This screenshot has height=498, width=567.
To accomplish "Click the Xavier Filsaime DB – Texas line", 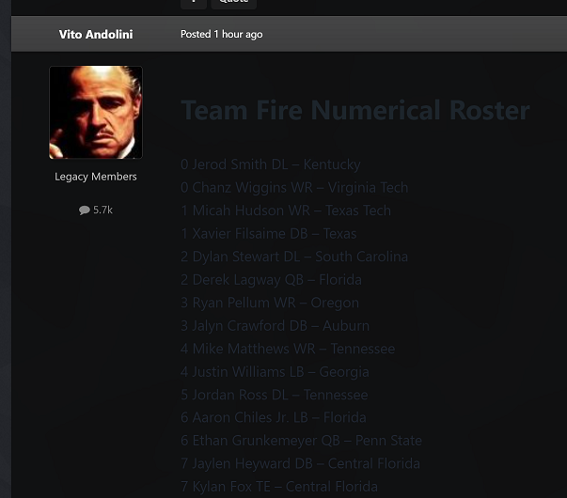I will click(269, 233).
